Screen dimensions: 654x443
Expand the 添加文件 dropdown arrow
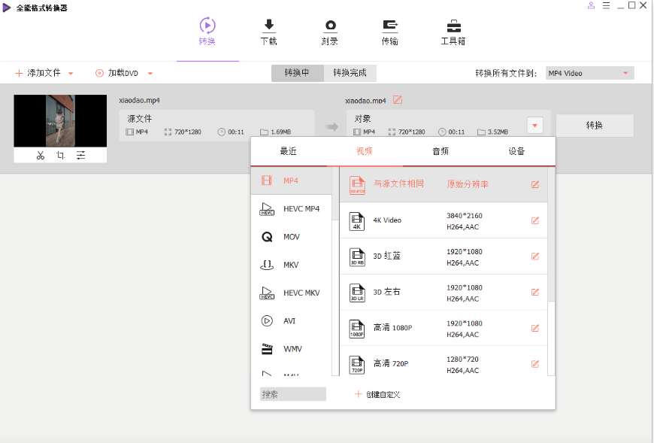[x=71, y=74]
